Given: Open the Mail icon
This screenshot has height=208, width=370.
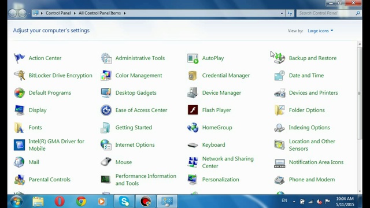Looking at the screenshot, I should (19, 162).
